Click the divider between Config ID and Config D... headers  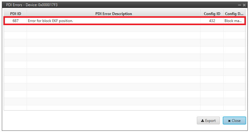click(223, 14)
